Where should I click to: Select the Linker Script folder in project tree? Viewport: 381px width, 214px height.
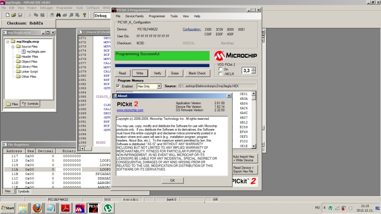point(27,71)
